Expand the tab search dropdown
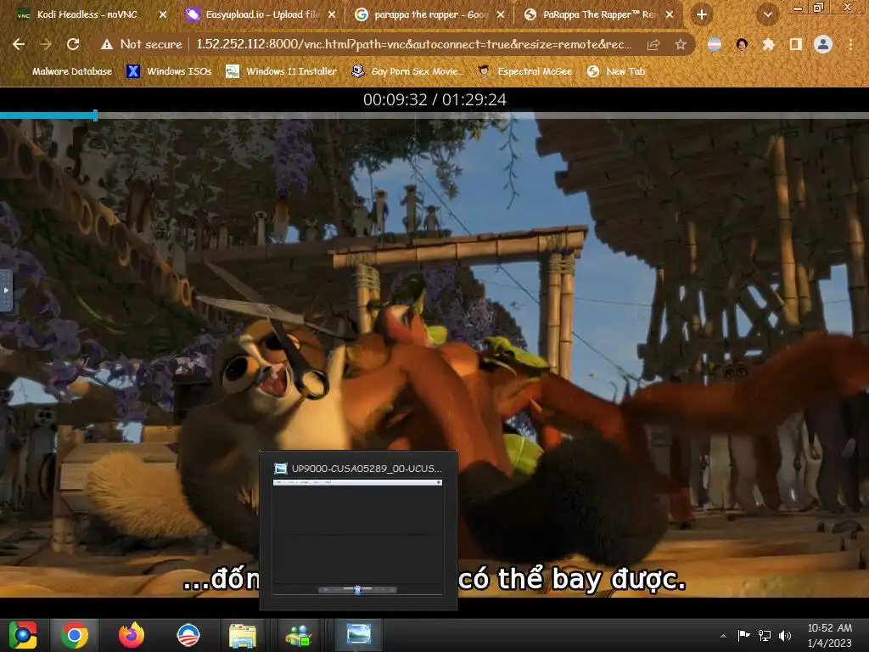 tap(767, 15)
